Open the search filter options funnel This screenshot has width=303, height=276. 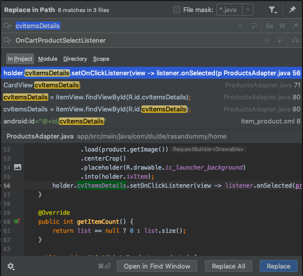click(x=272, y=10)
